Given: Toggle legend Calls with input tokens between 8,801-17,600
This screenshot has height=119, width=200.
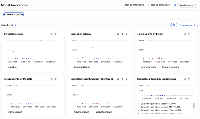Looking at the screenshot, I should pos(159,107).
